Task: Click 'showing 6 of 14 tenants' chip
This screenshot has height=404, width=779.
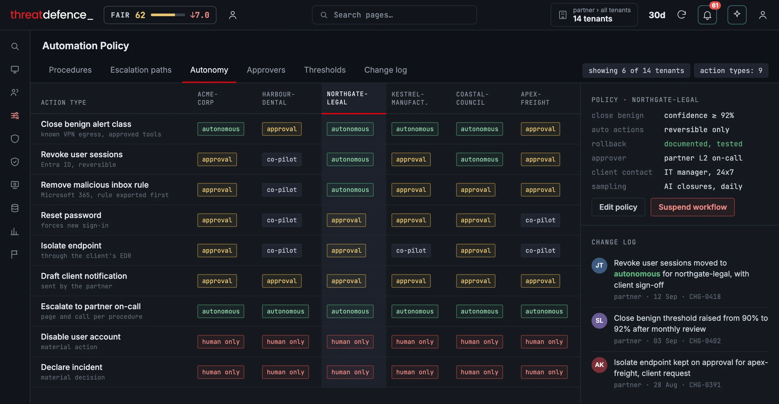Action: [636, 70]
